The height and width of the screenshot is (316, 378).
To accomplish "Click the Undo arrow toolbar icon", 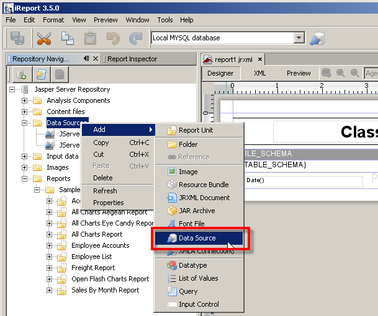I will (x=113, y=38).
